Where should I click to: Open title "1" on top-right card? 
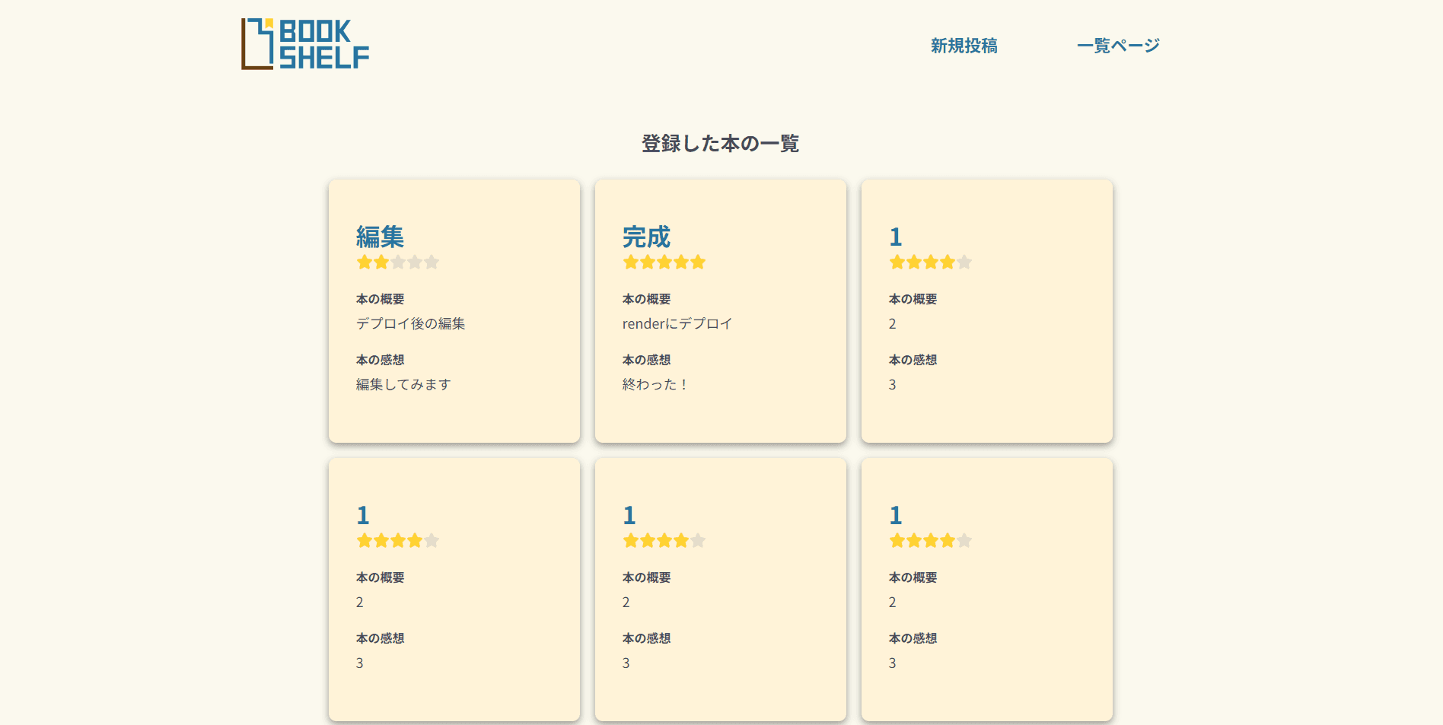896,237
